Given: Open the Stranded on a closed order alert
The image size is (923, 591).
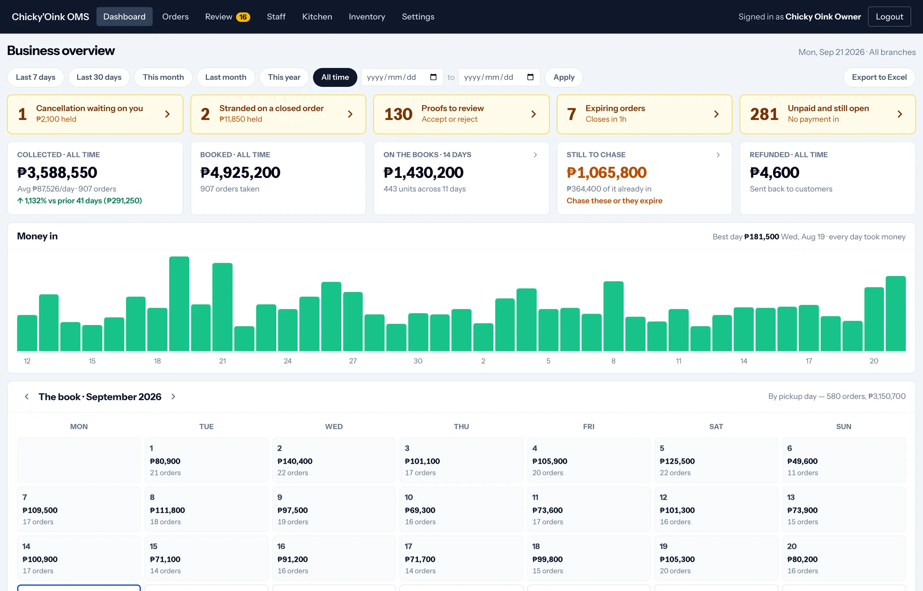Looking at the screenshot, I should coord(278,114).
